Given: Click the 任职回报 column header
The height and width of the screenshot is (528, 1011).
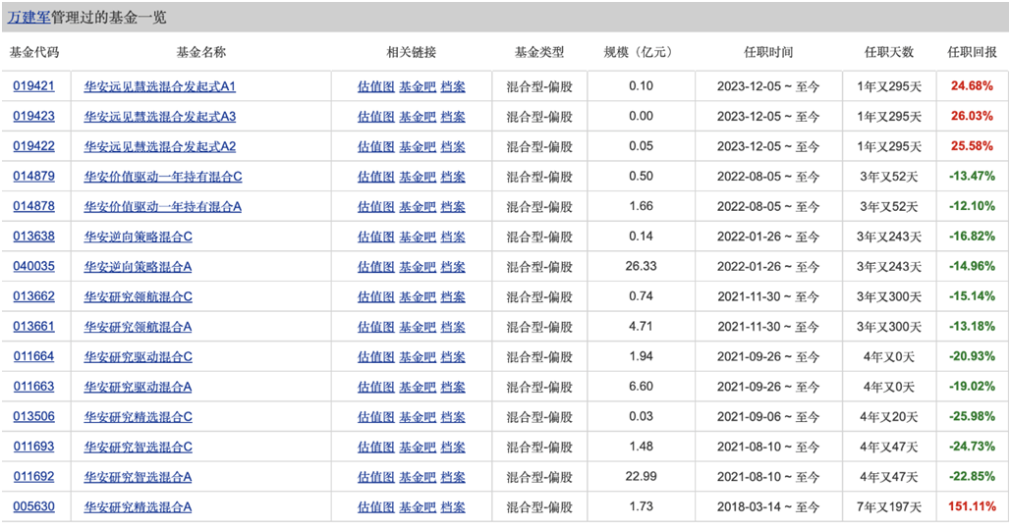Looking at the screenshot, I should (x=971, y=52).
